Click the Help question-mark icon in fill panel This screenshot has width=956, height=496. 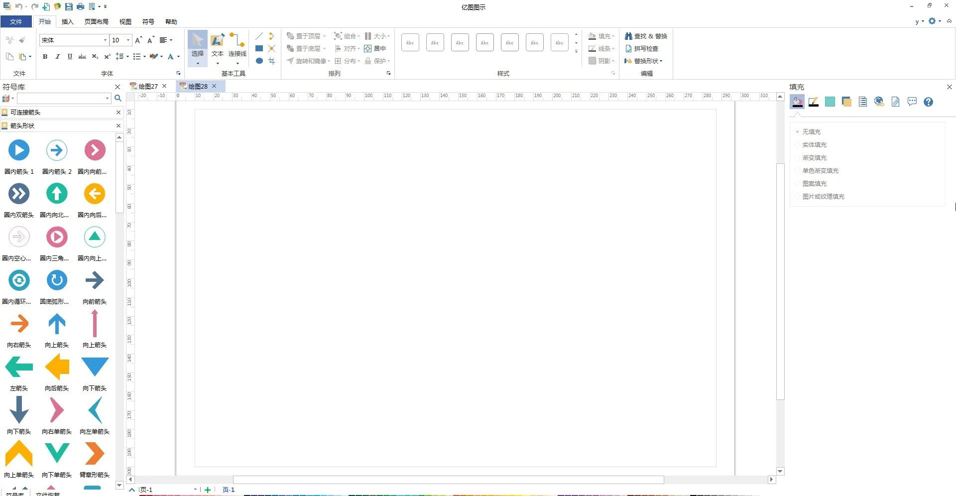tap(928, 102)
